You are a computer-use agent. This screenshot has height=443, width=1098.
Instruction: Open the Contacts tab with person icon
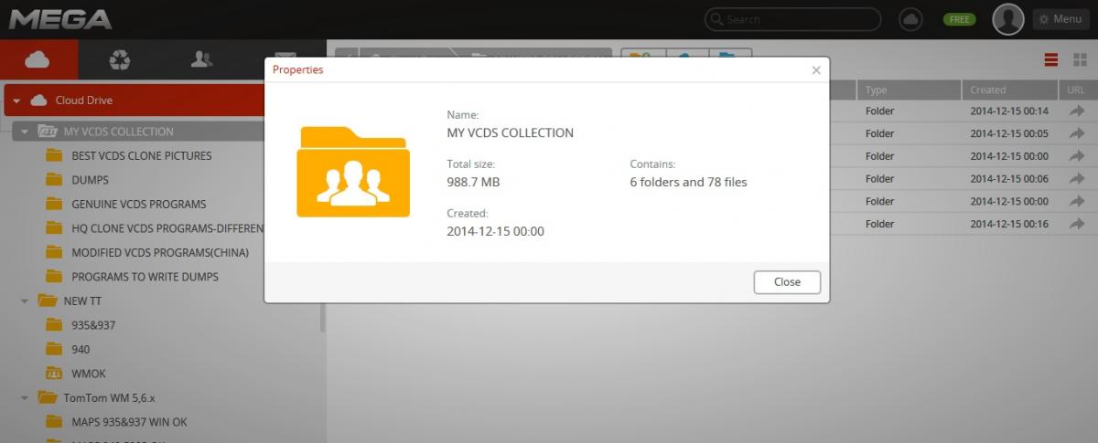[x=202, y=60]
